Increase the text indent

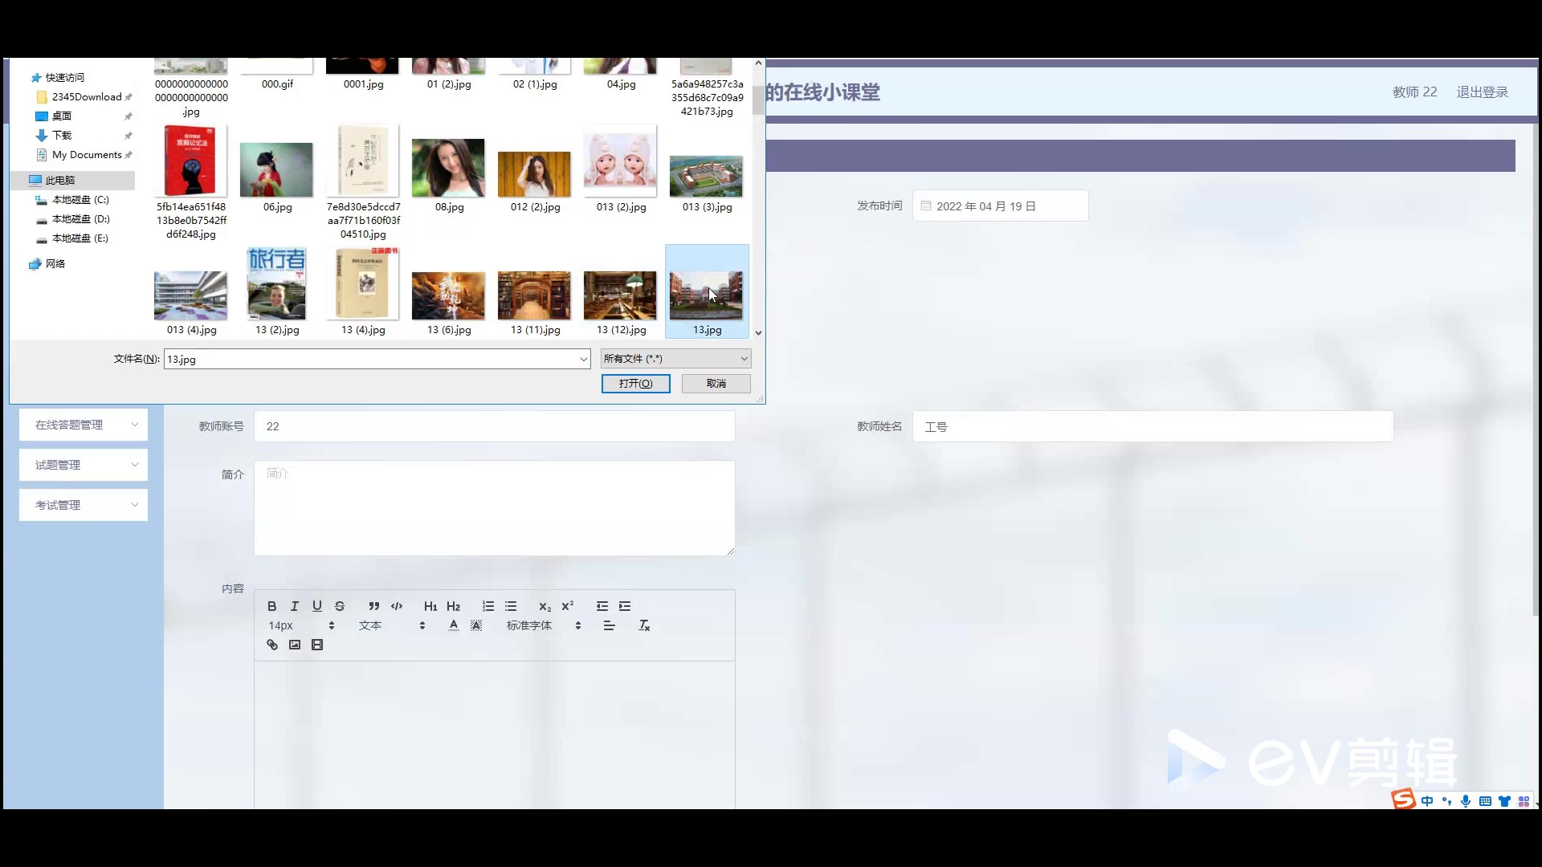pyautogui.click(x=625, y=606)
